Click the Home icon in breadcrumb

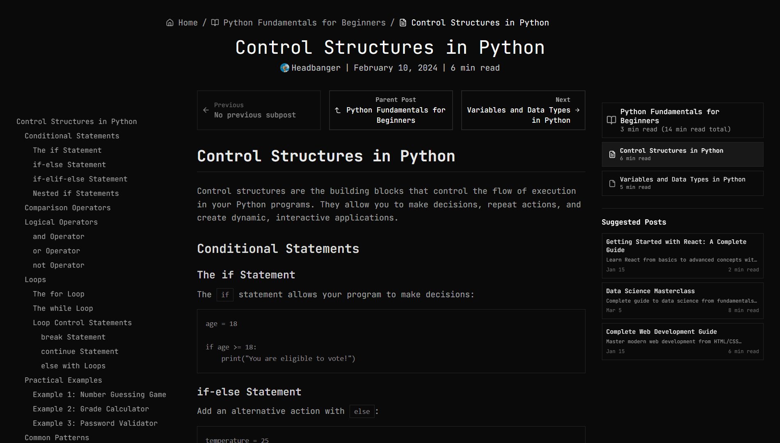(x=169, y=23)
